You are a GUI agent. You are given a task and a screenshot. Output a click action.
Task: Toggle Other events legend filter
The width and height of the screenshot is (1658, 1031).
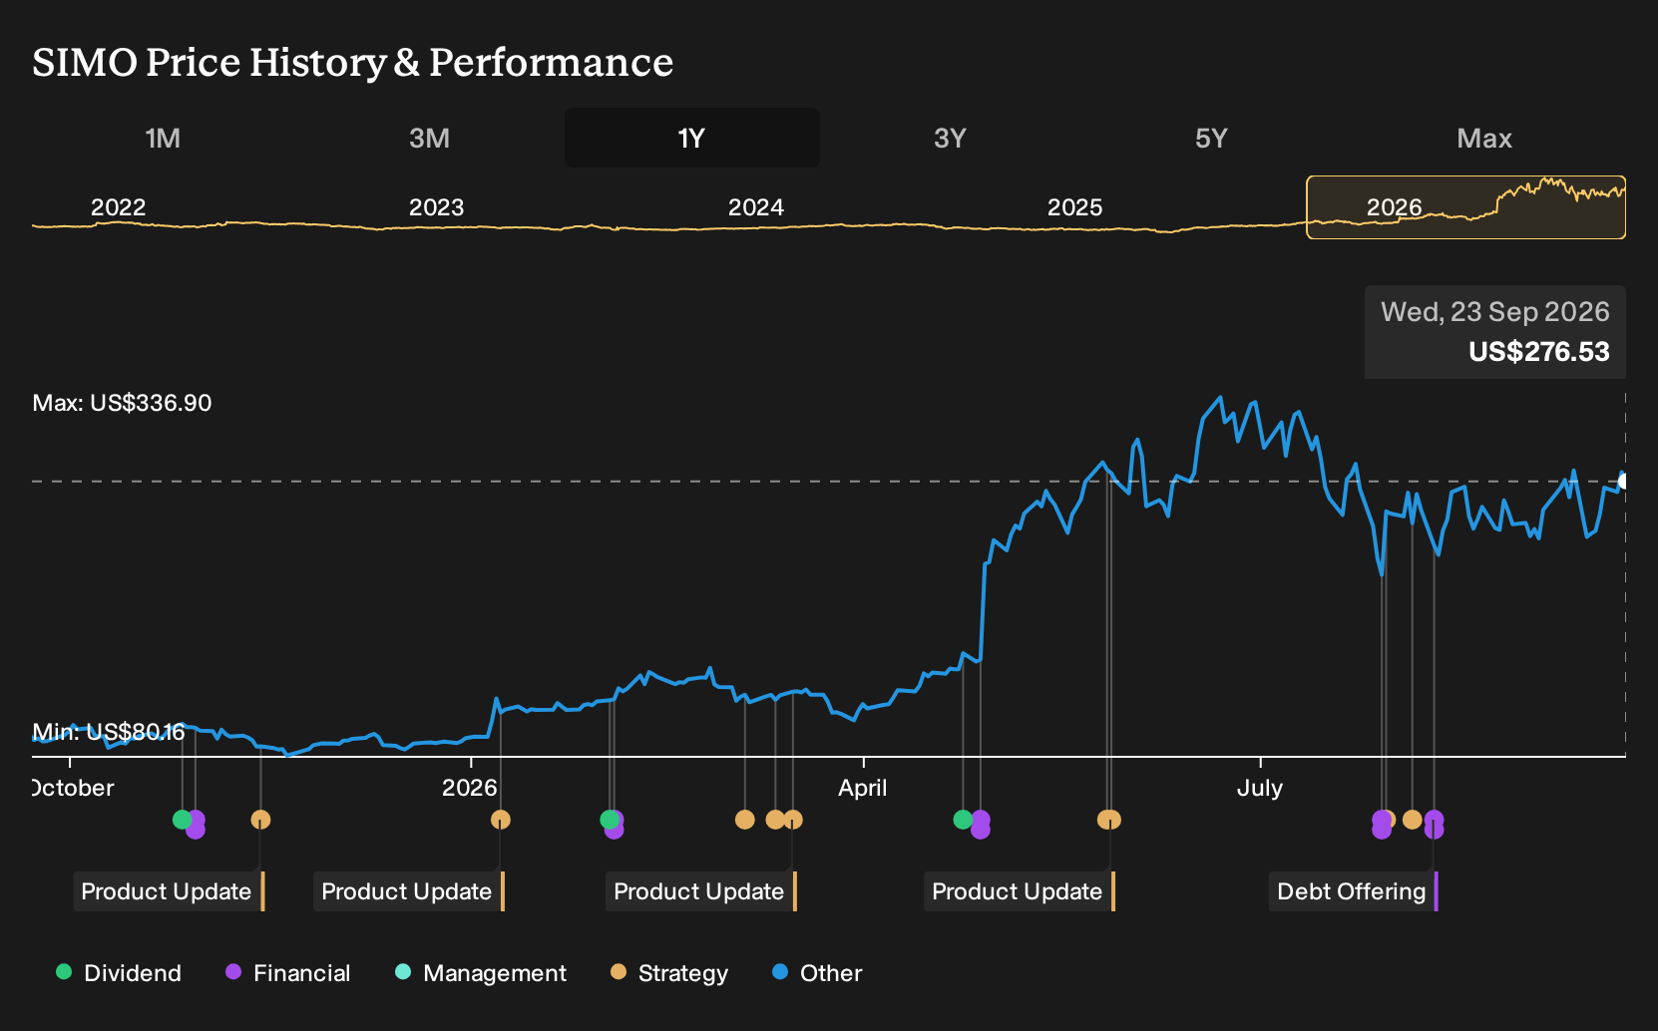(x=817, y=973)
